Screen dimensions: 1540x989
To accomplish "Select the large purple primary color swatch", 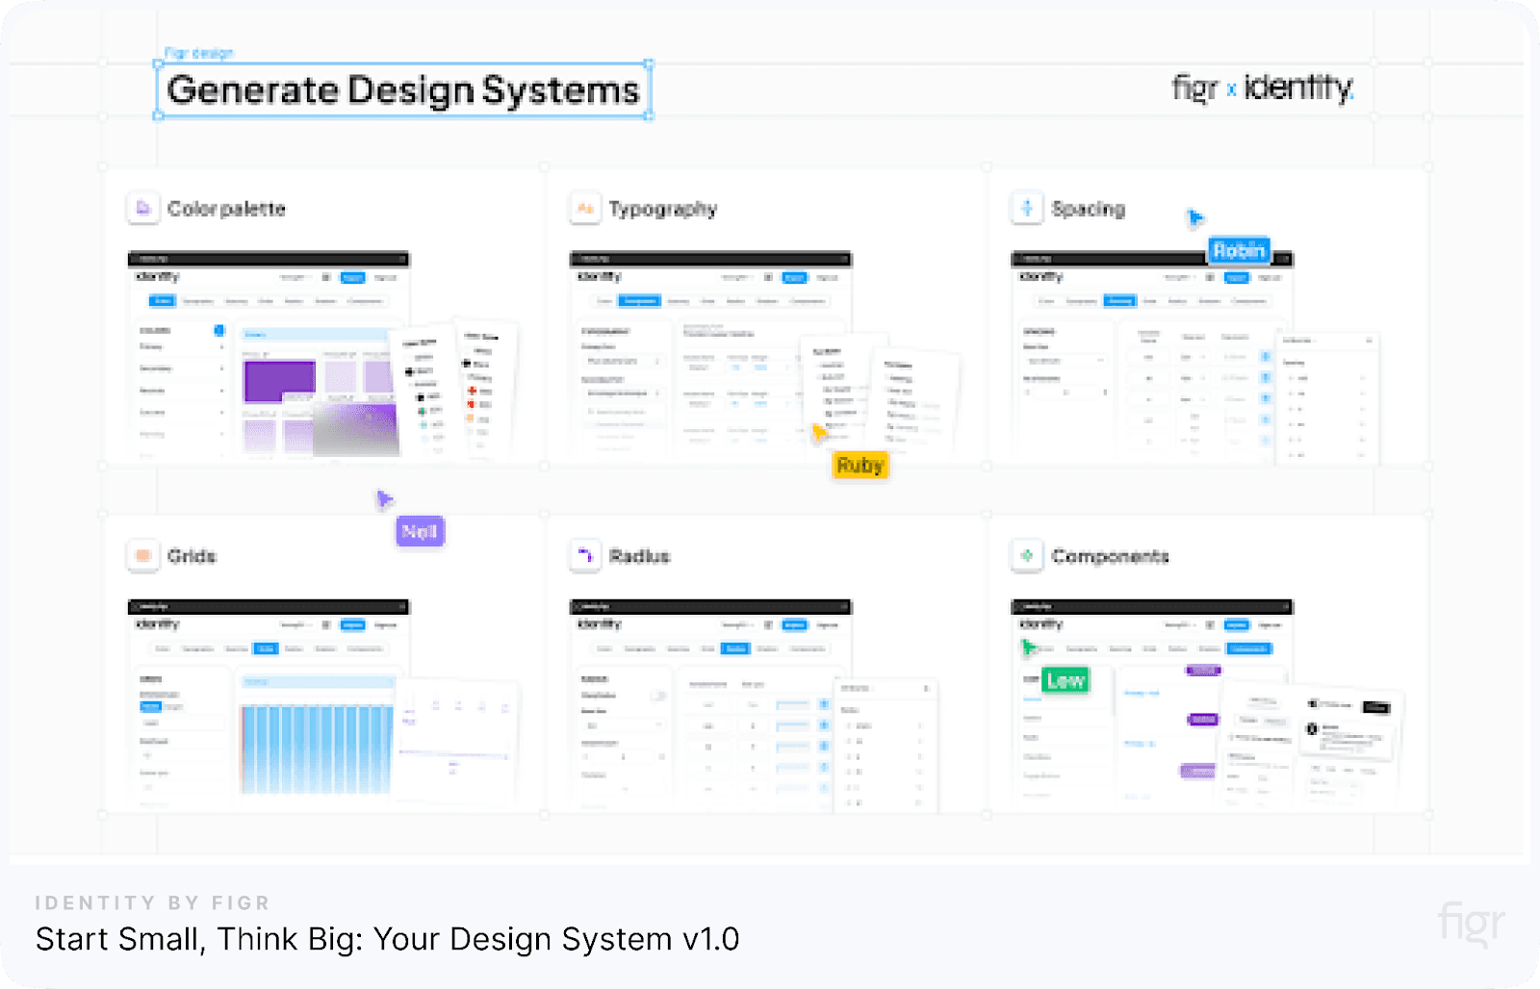I will point(279,381).
